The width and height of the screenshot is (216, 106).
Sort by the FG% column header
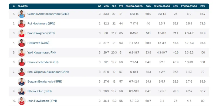click(148, 6)
